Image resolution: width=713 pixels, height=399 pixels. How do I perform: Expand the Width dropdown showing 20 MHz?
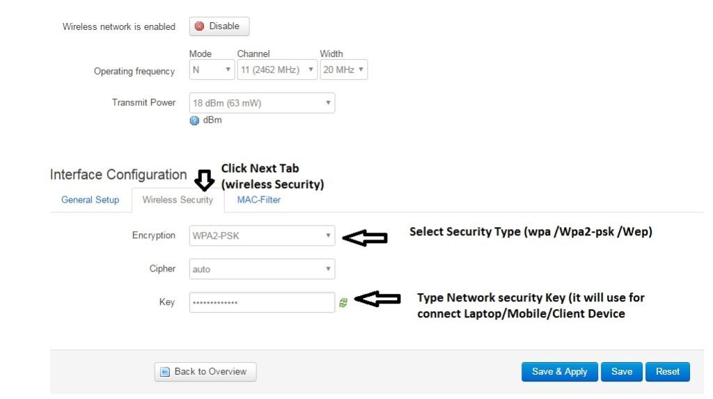(343, 70)
